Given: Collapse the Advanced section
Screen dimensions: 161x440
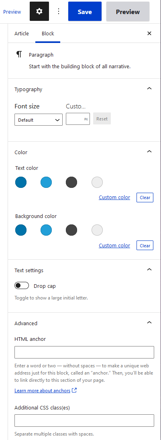Looking at the screenshot, I should pyautogui.click(x=149, y=323).
